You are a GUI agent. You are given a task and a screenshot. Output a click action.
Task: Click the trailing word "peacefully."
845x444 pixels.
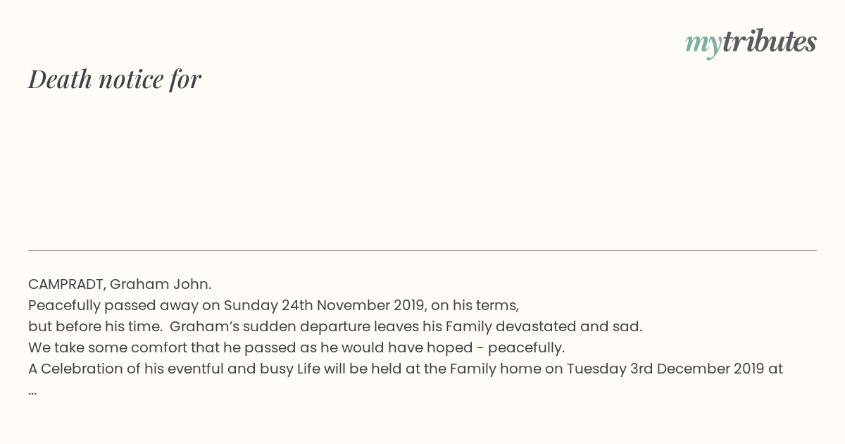pos(527,348)
